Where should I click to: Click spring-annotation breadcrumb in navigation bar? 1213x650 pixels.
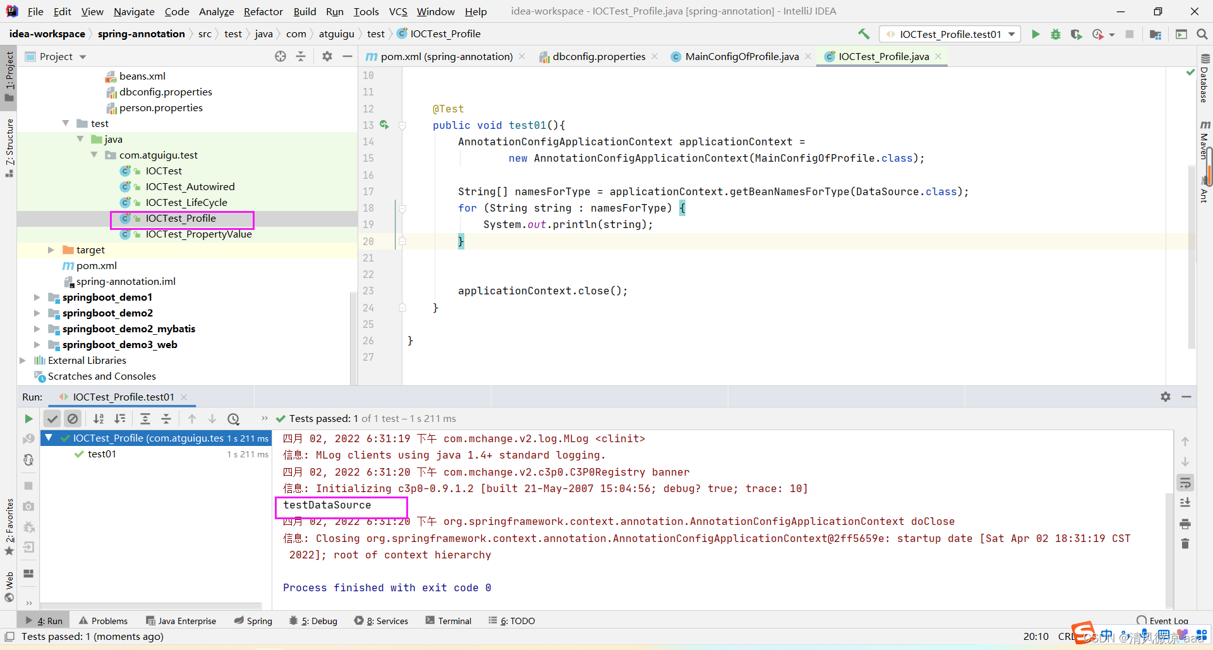142,34
